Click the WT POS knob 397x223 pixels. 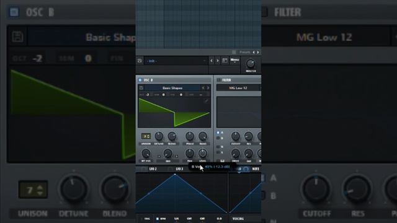(146, 154)
